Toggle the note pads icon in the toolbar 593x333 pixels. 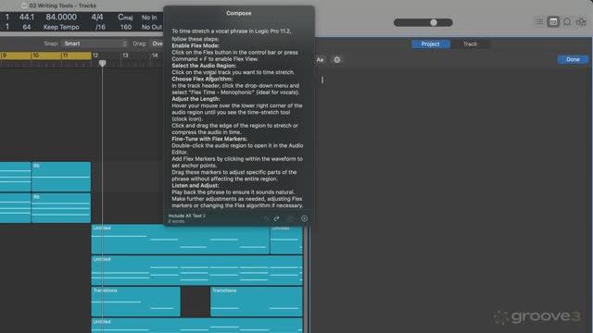pos(553,22)
